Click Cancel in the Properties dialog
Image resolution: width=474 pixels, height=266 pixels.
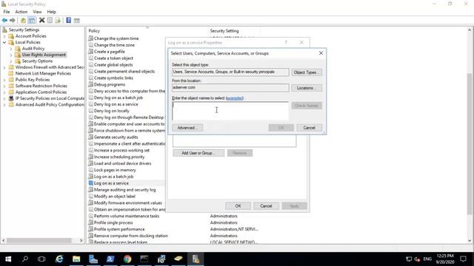click(x=266, y=205)
